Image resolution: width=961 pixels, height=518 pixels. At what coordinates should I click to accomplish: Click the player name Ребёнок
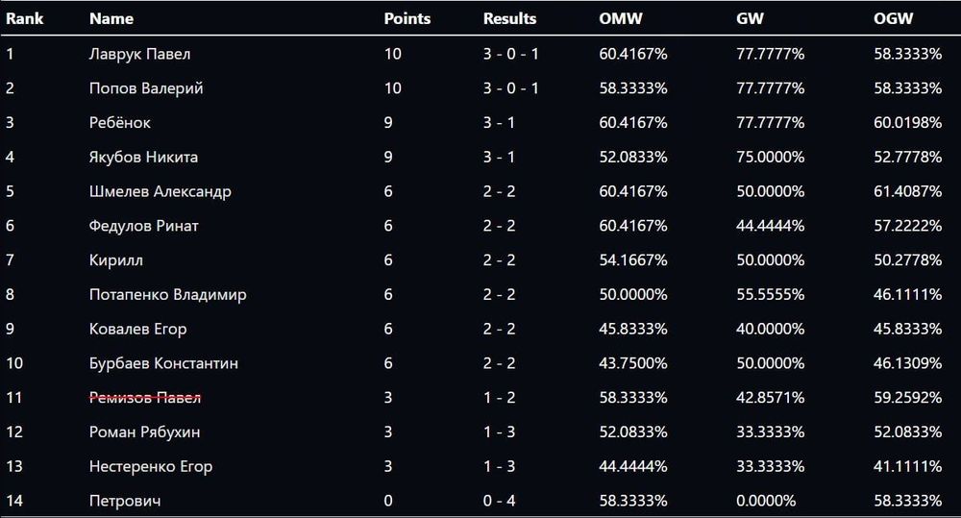click(119, 123)
